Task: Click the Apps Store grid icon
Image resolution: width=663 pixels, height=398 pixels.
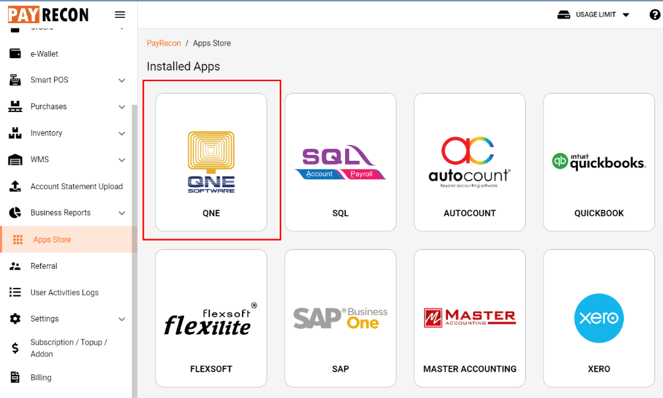Action: pyautogui.click(x=18, y=240)
